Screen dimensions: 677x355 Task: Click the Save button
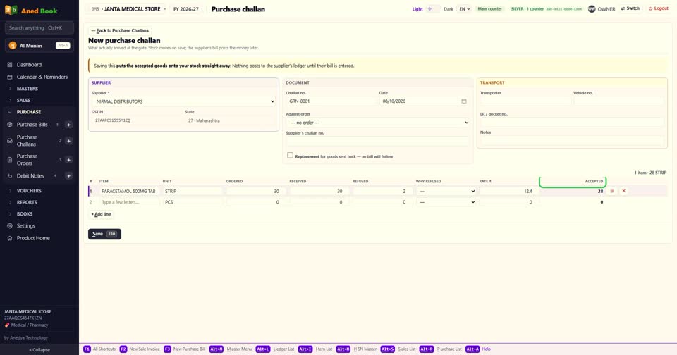tap(104, 234)
